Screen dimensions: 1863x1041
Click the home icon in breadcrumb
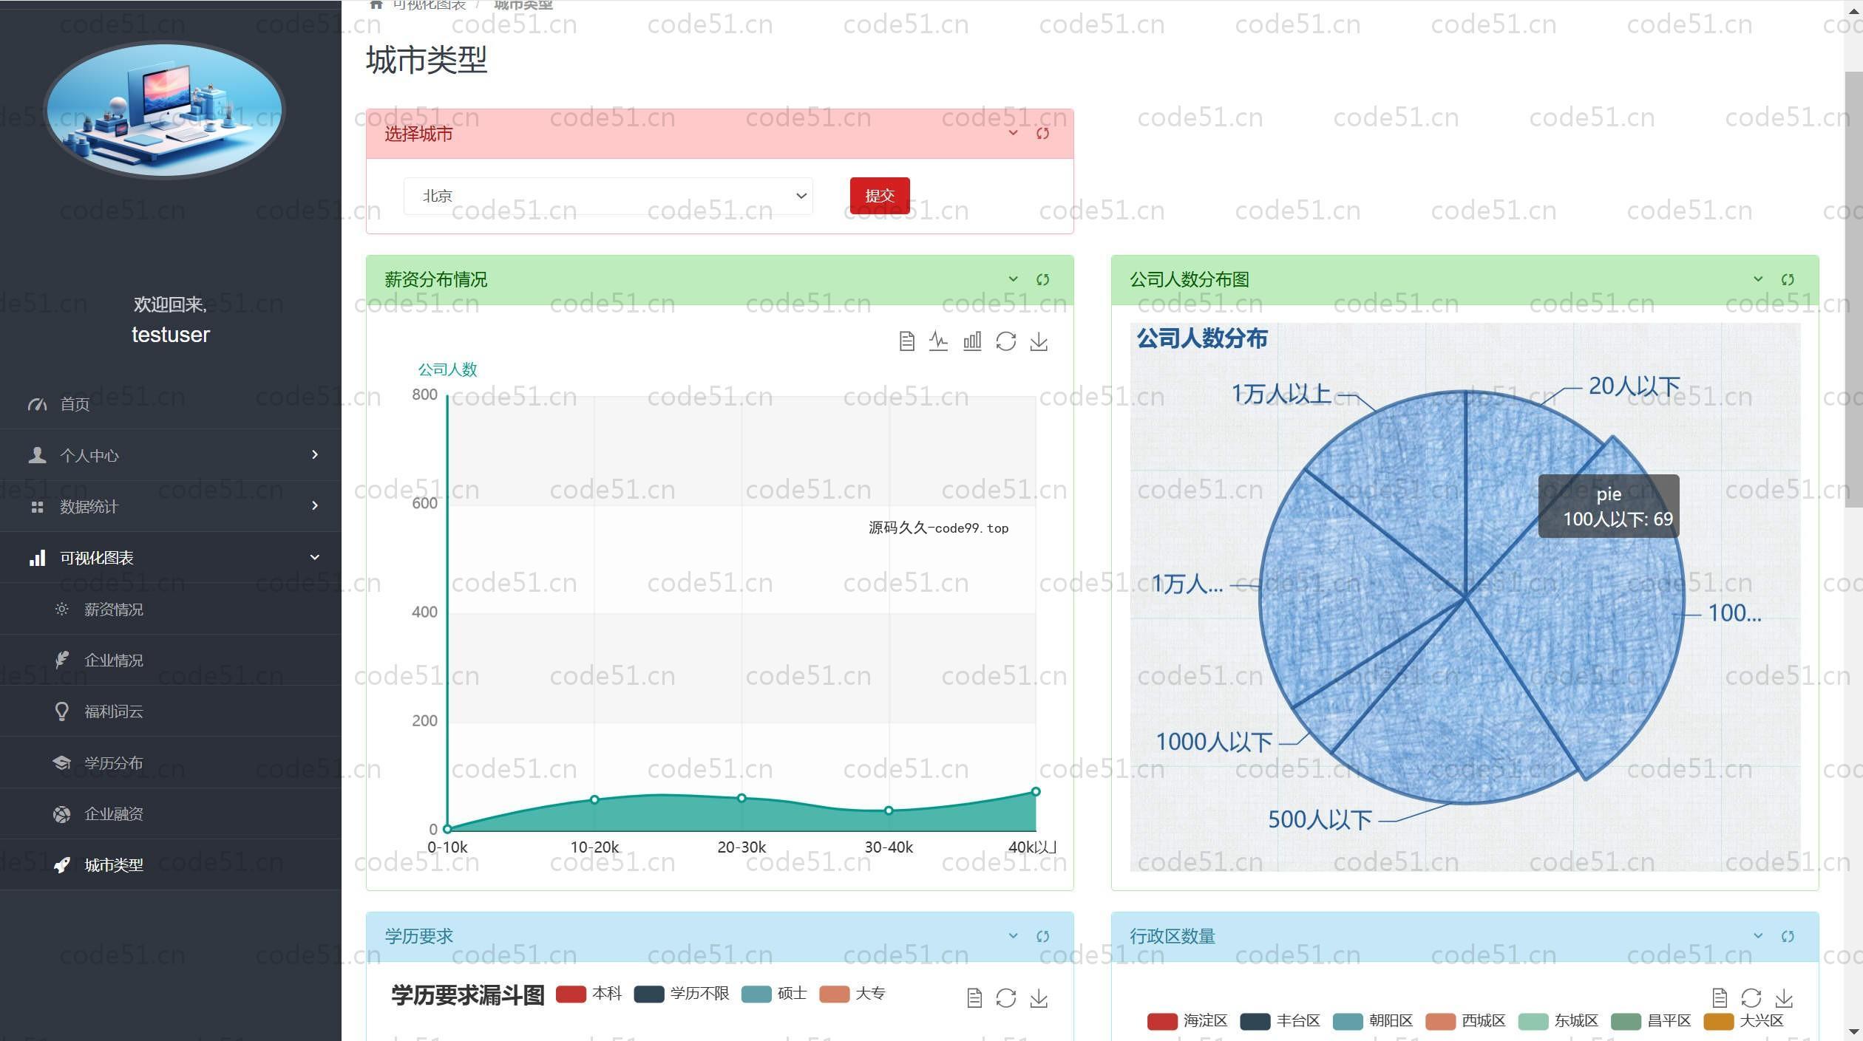click(376, 4)
